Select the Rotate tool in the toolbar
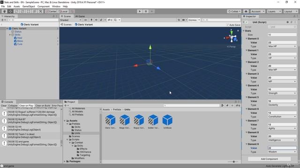300x168 pixels. 16,11
